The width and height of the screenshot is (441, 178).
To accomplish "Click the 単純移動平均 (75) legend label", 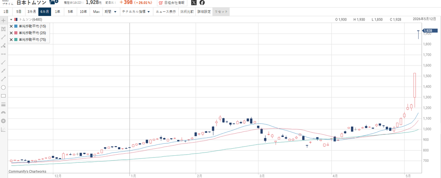I will [x=32, y=40].
